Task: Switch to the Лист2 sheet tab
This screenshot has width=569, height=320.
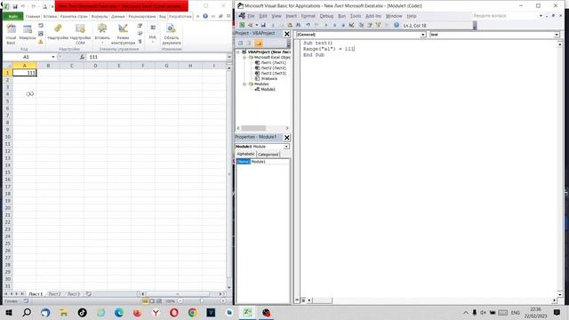Action: tap(55, 294)
